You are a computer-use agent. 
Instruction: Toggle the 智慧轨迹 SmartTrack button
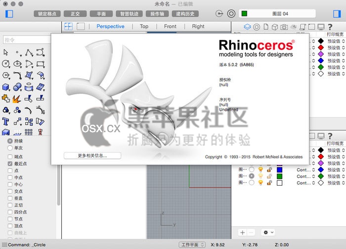[x=130, y=14]
